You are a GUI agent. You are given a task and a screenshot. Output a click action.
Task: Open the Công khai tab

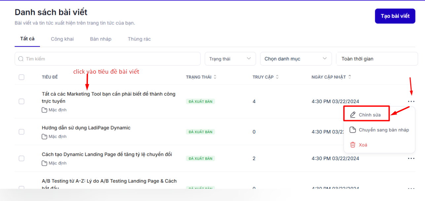pyautogui.click(x=62, y=39)
